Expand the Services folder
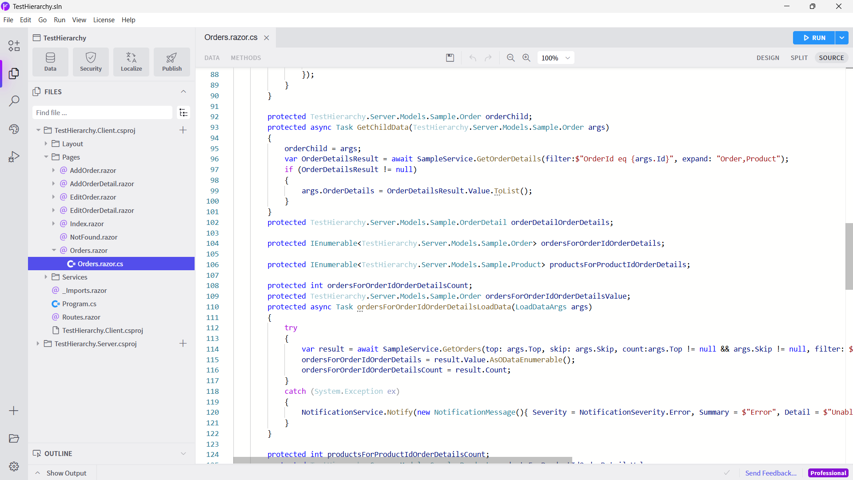 coord(46,277)
